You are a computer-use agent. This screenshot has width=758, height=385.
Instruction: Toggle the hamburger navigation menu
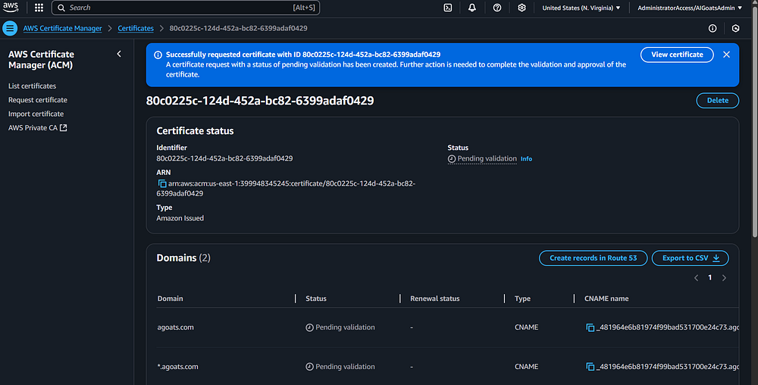coord(10,29)
